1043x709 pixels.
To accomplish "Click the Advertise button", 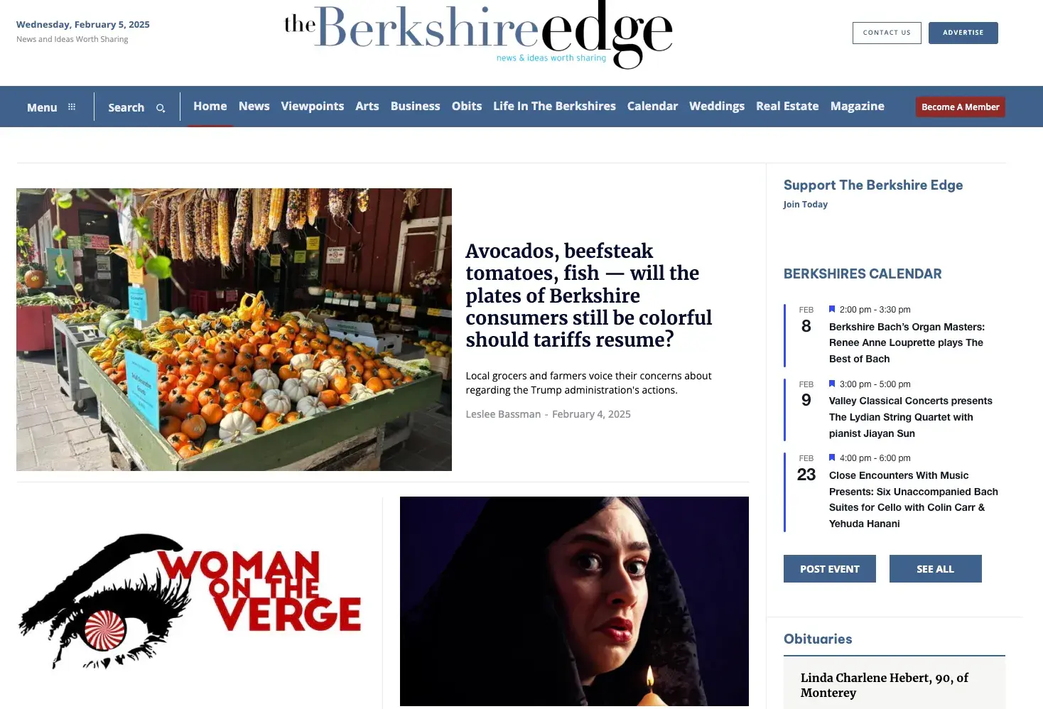I will coord(963,33).
